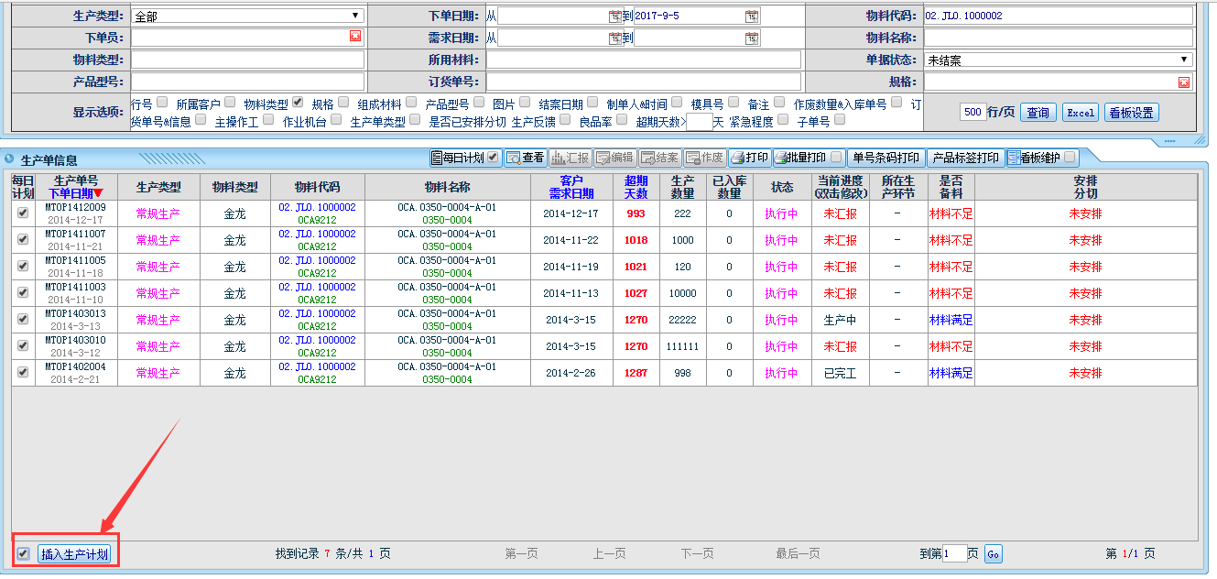Clear the 下单员 field with red icon
The height and width of the screenshot is (579, 1217).
(355, 37)
